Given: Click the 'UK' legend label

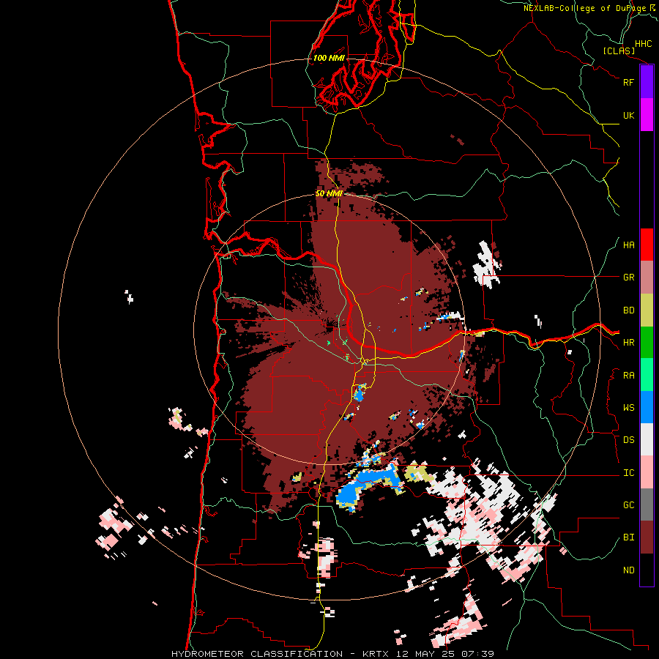Looking at the screenshot, I should pos(628,115).
